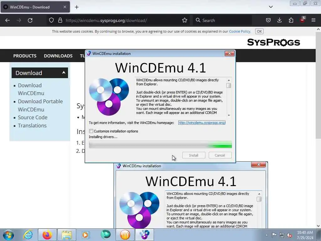
Task: Click the front dialog description scrollbar thumb
Action: tap(229, 85)
